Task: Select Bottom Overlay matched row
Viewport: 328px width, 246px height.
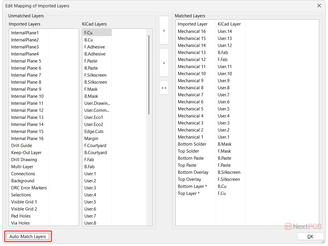Action: [193, 172]
